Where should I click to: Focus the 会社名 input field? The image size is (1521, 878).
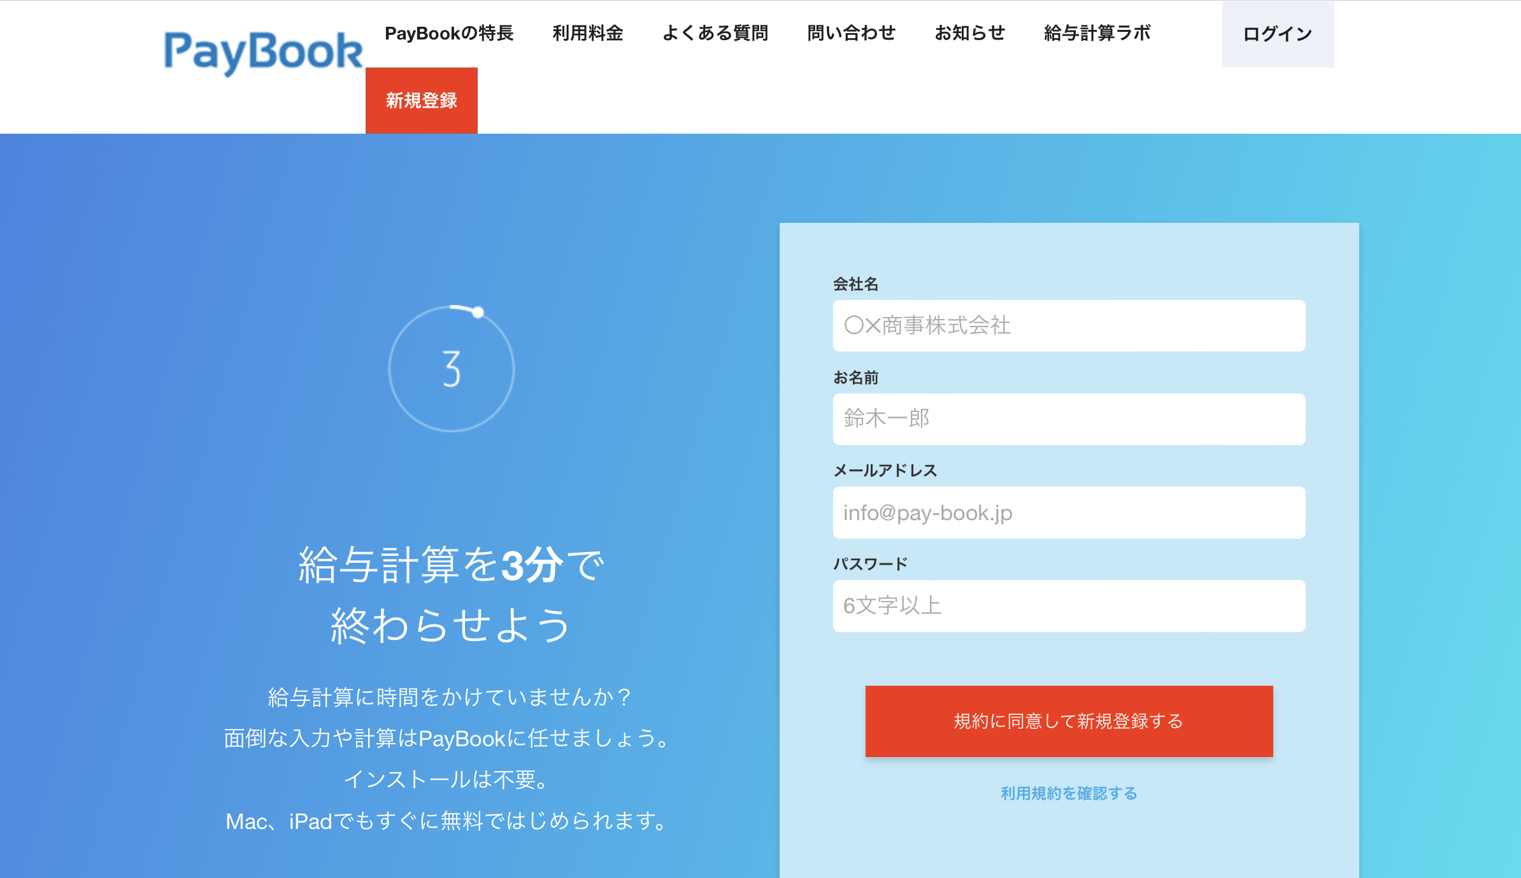point(1069,325)
